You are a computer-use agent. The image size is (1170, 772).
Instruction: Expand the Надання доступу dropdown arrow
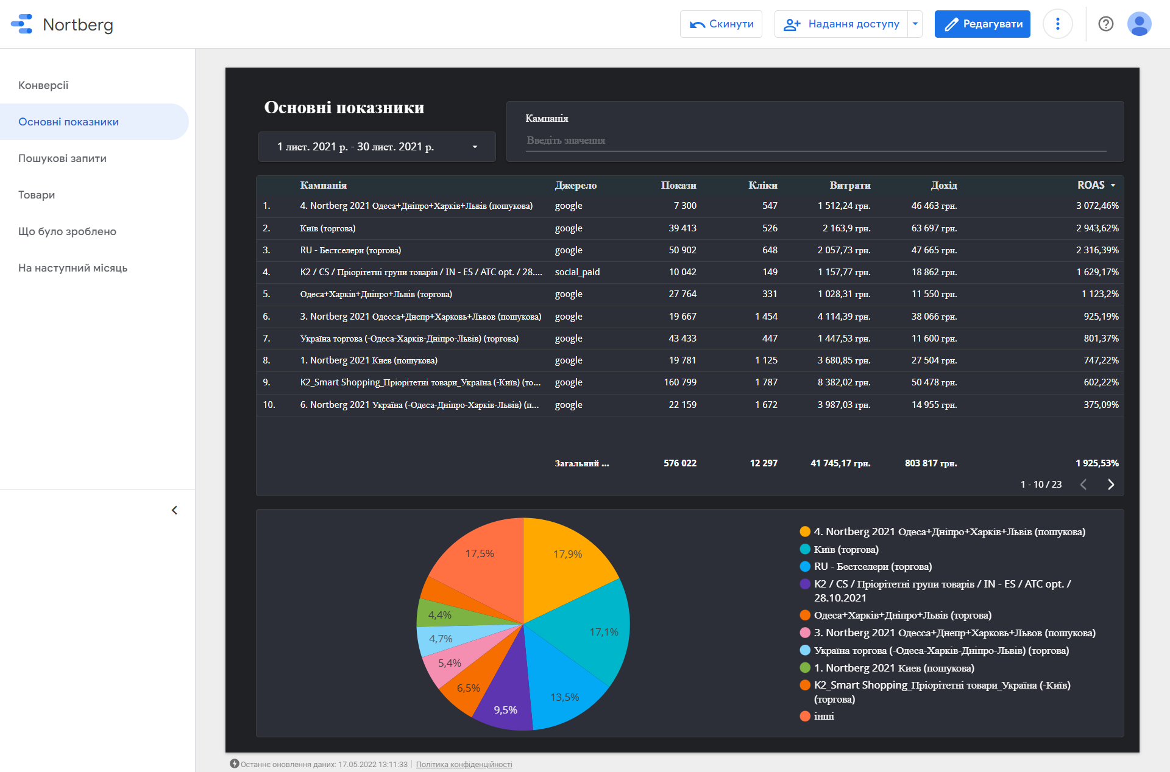(915, 24)
